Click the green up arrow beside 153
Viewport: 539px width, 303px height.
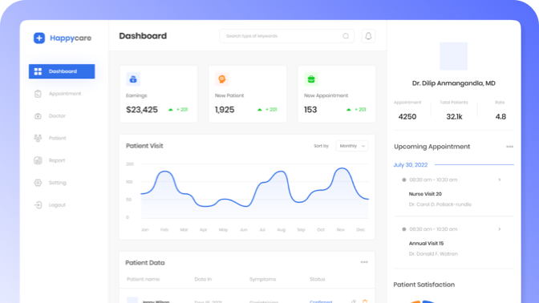click(349, 110)
